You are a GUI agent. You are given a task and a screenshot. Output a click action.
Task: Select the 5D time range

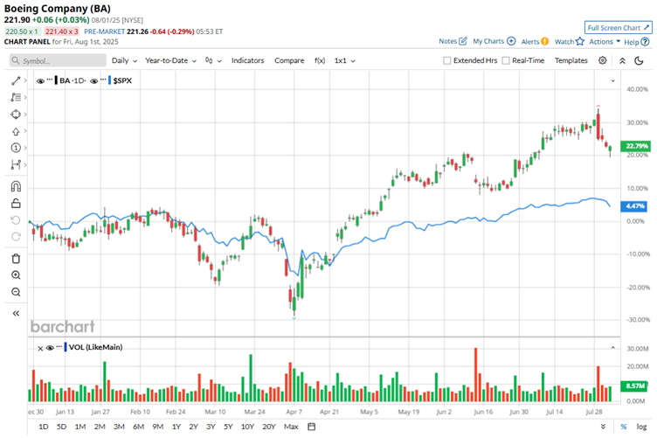tap(61, 427)
